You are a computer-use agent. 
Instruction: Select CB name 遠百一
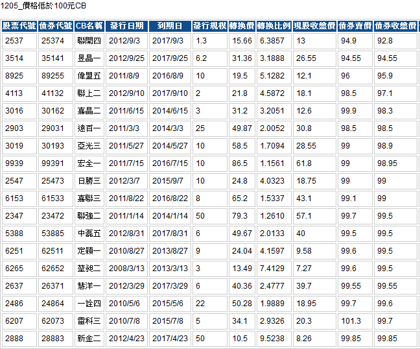(89, 128)
